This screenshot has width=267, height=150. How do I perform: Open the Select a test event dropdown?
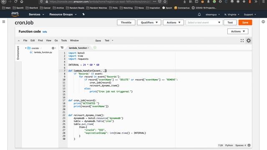coord(204,22)
